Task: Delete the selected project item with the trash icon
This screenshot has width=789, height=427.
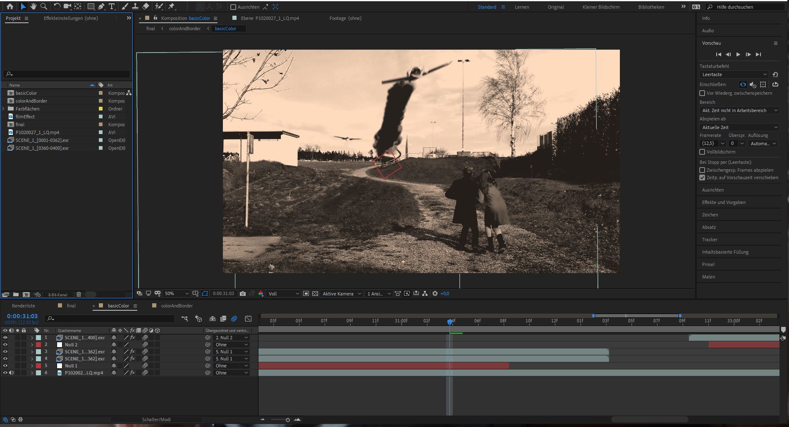Action: click(x=79, y=295)
